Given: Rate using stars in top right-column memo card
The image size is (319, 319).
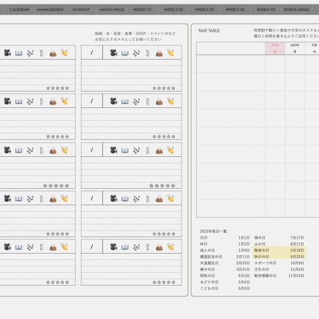Looking at the screenshot, I should pos(164,88).
